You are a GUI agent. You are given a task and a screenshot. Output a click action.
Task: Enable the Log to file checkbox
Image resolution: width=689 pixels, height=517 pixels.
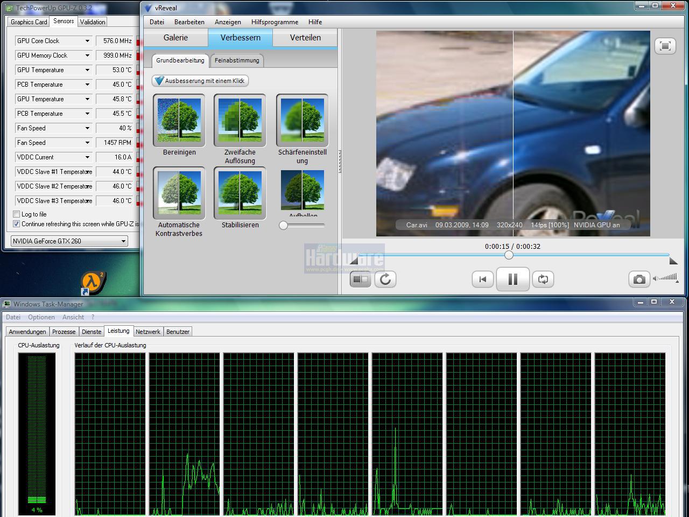pos(16,214)
